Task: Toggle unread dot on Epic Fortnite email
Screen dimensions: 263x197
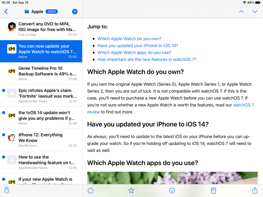Action: (4, 90)
